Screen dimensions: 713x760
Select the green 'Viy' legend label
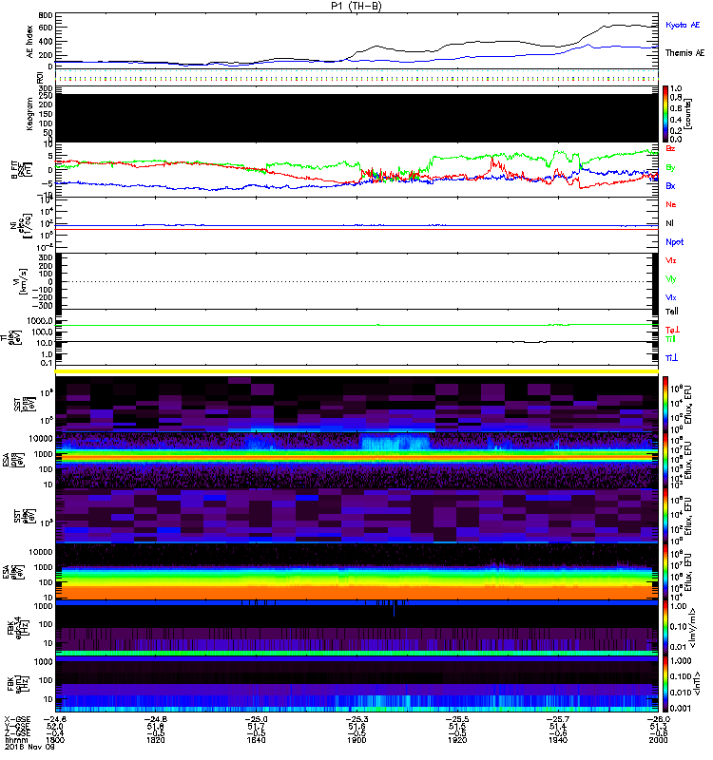(x=670, y=279)
